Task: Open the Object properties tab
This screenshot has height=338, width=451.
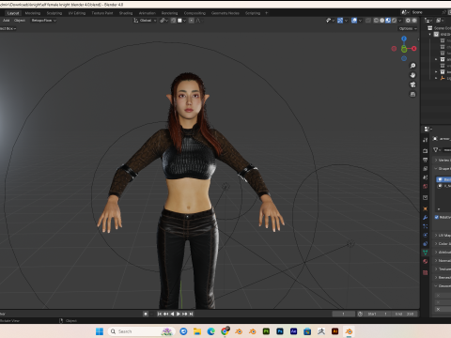Action: [425, 208]
